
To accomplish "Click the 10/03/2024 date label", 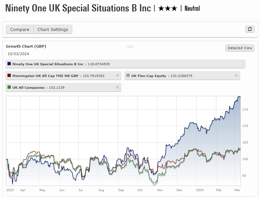I will coord(18,54).
